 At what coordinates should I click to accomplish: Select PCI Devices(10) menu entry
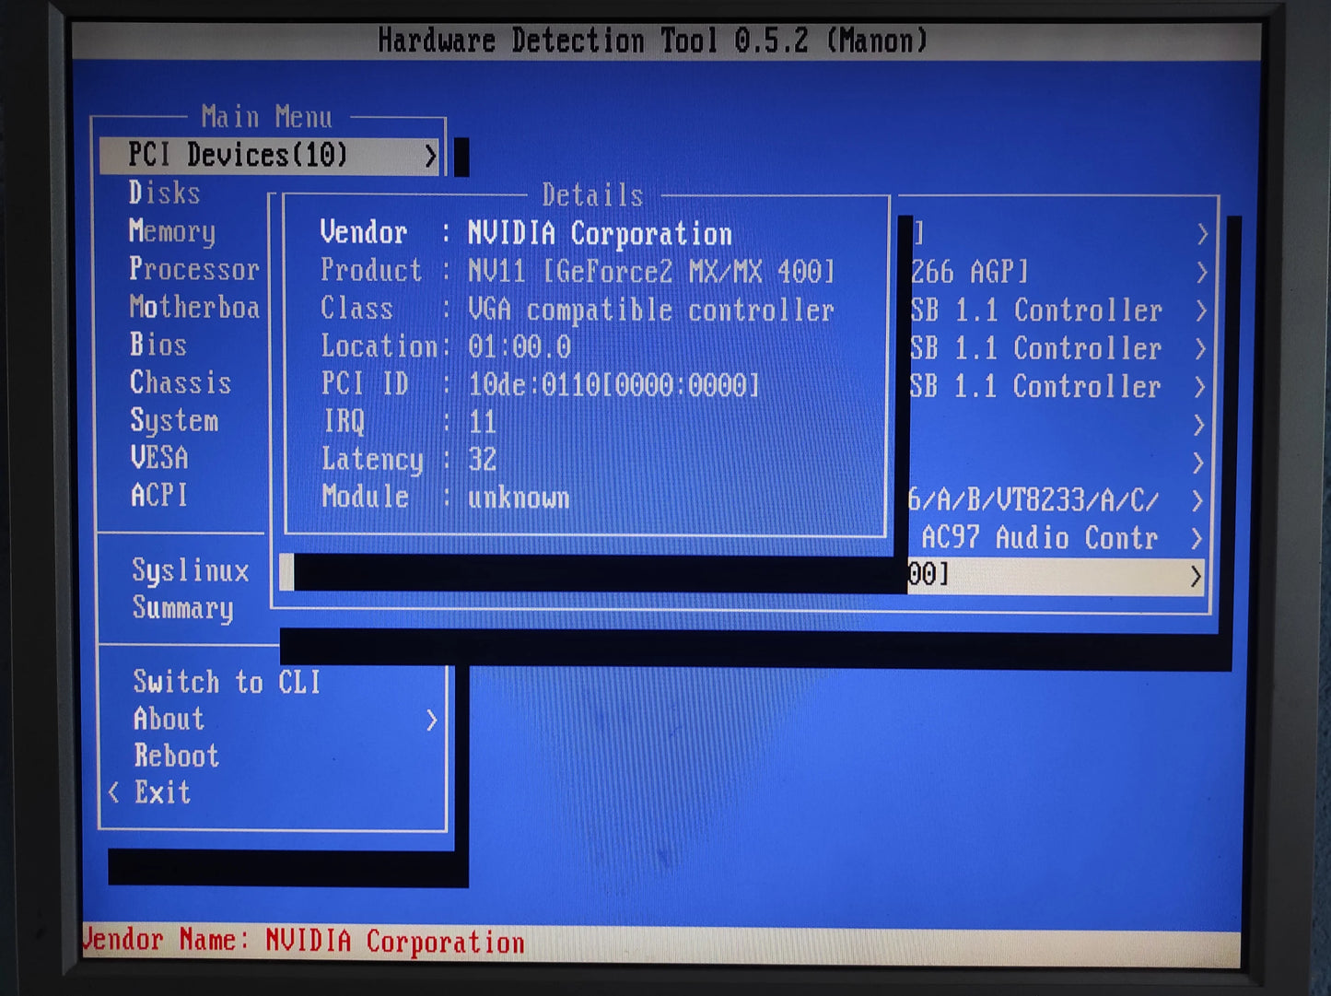270,156
